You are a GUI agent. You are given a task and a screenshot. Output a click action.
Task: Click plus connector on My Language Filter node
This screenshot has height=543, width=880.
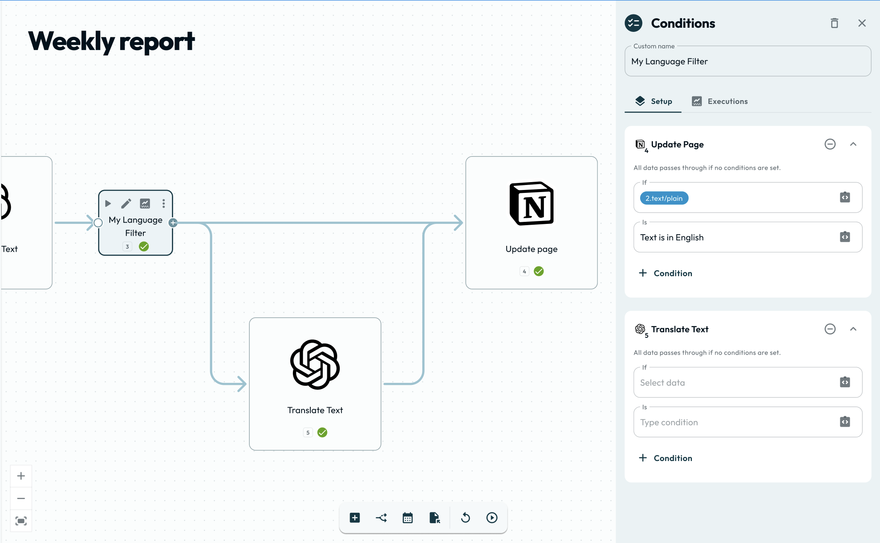tap(173, 223)
